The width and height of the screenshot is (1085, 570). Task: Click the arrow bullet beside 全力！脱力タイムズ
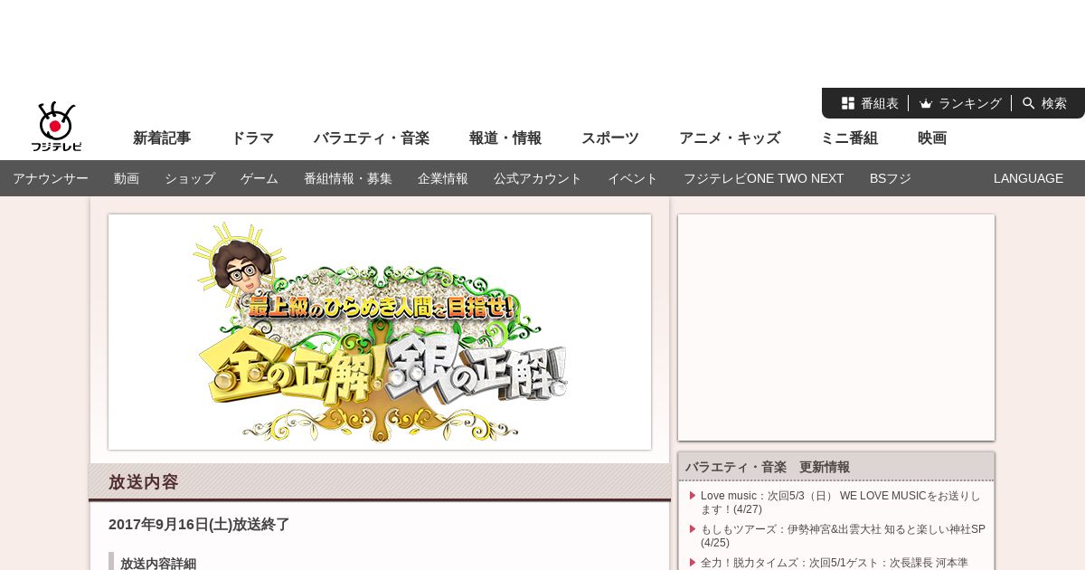pos(693,562)
